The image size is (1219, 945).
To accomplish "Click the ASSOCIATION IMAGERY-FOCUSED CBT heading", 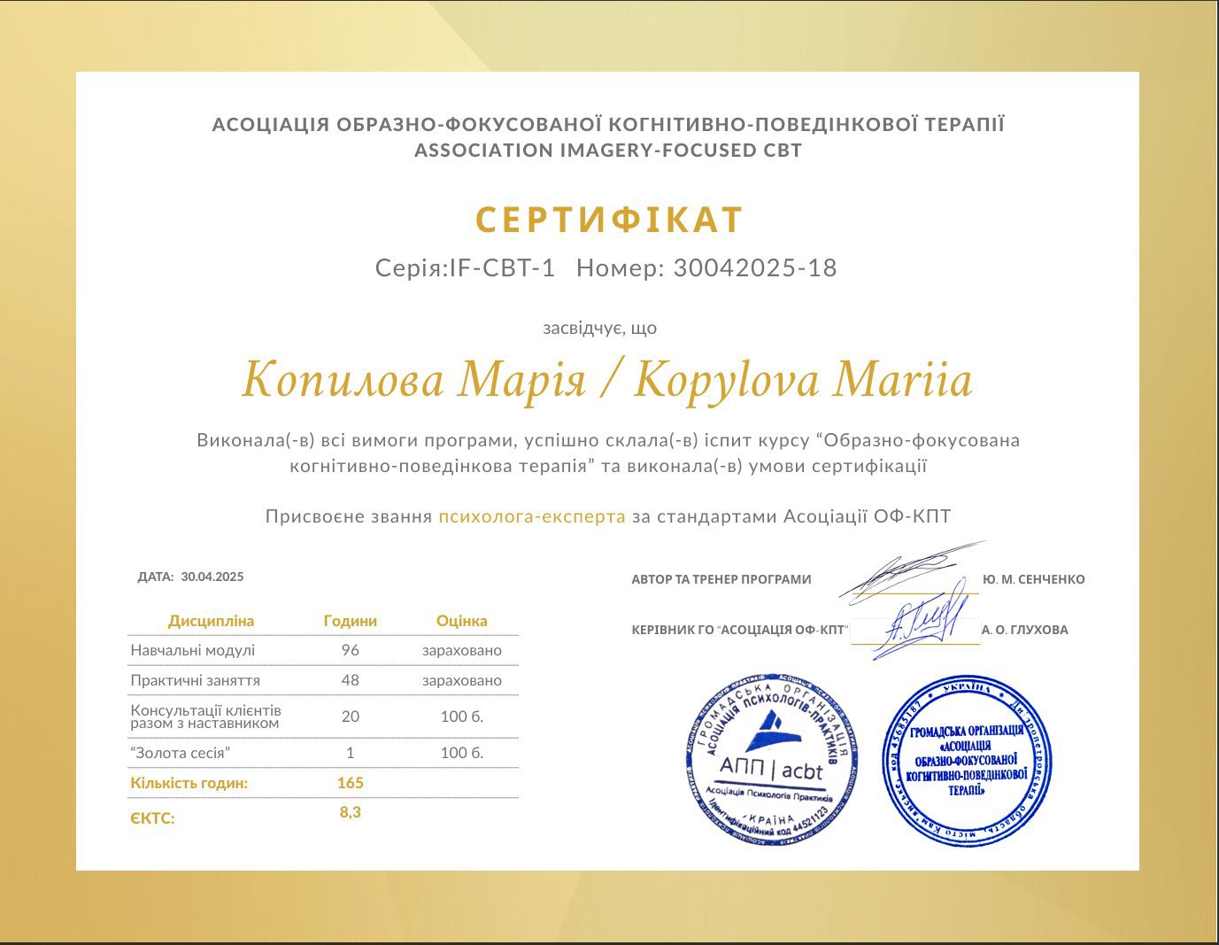I will coord(608,151).
